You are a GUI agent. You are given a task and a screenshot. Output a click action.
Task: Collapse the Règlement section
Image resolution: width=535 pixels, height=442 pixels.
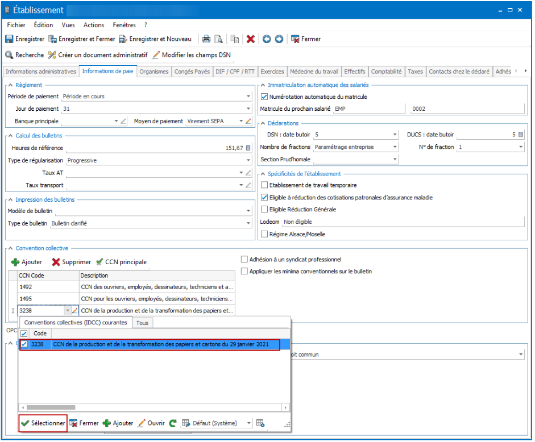click(11, 85)
